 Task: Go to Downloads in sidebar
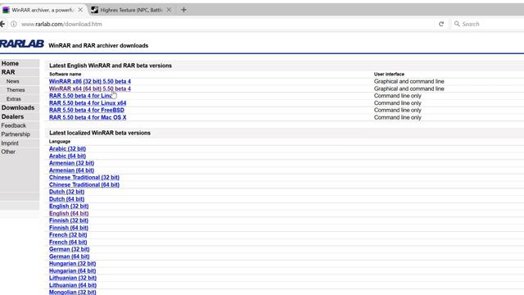click(x=18, y=107)
